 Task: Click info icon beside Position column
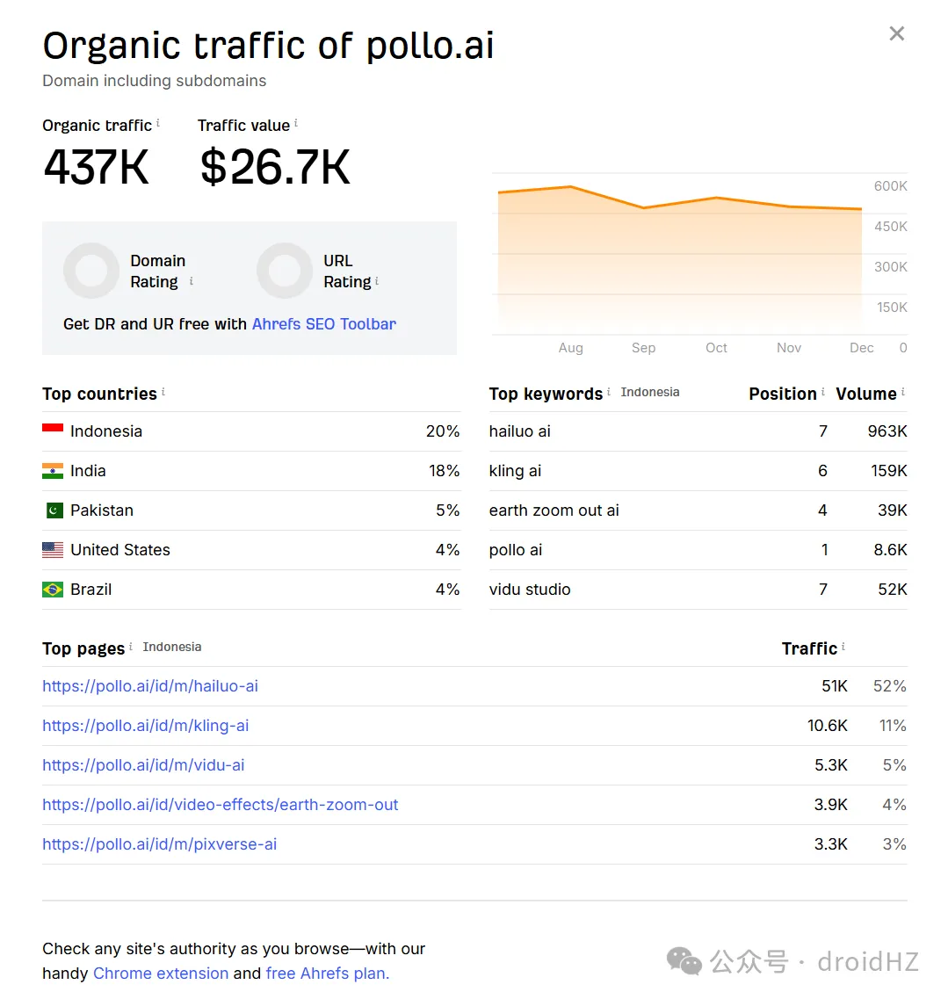pyautogui.click(x=823, y=392)
